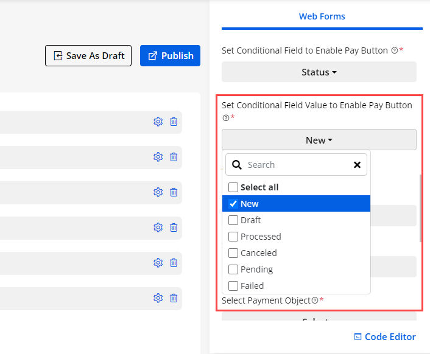
Task: Open settings gear for the third field row
Action: tap(158, 192)
